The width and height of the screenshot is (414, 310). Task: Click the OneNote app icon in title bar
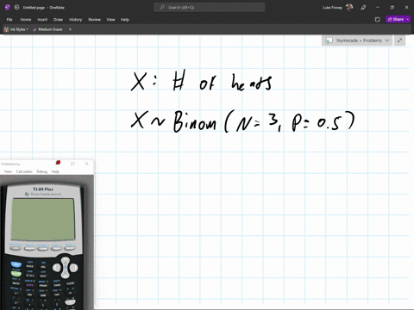point(8,8)
